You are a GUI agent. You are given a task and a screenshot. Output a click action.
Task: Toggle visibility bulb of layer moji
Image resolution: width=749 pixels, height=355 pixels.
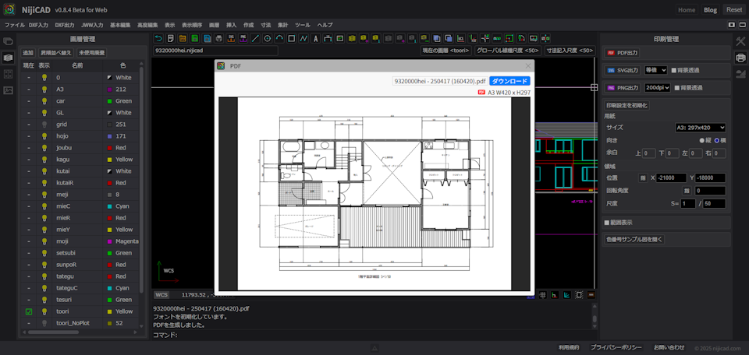click(x=44, y=241)
